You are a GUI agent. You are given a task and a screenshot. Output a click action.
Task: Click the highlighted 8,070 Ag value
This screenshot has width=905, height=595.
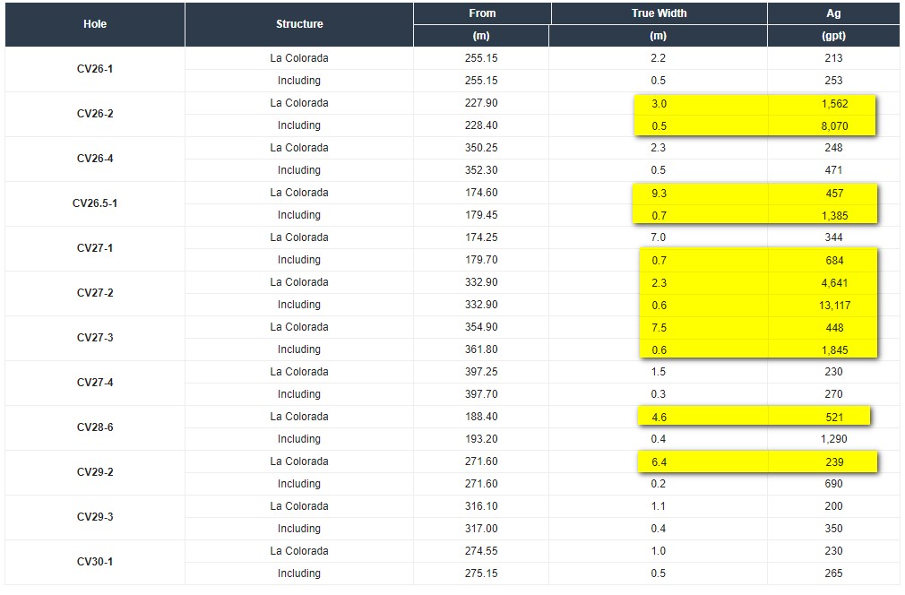point(834,126)
